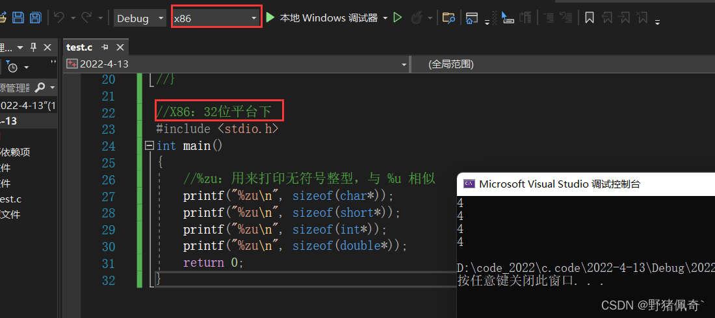Click the Save All toolbar icon
715x318 pixels.
click(x=36, y=18)
